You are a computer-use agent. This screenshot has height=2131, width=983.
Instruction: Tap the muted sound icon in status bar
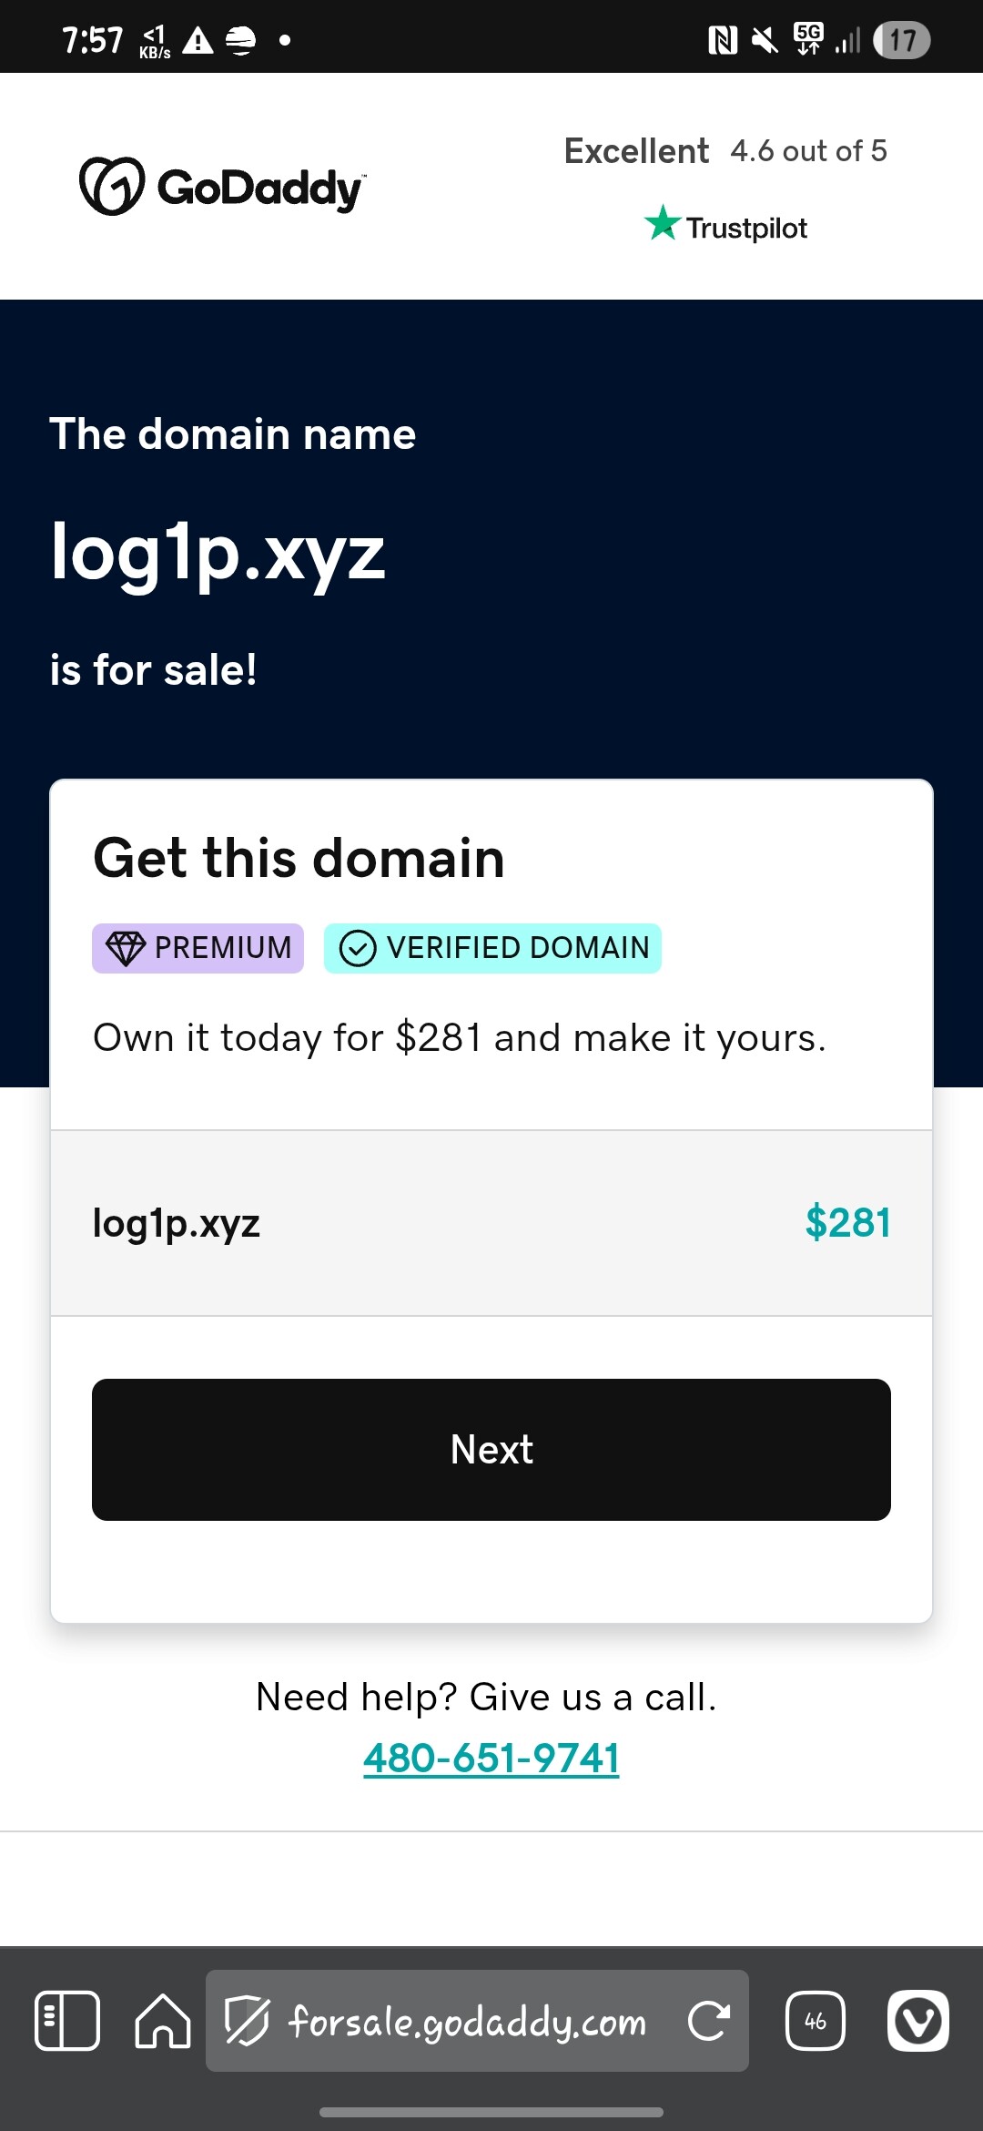765,40
